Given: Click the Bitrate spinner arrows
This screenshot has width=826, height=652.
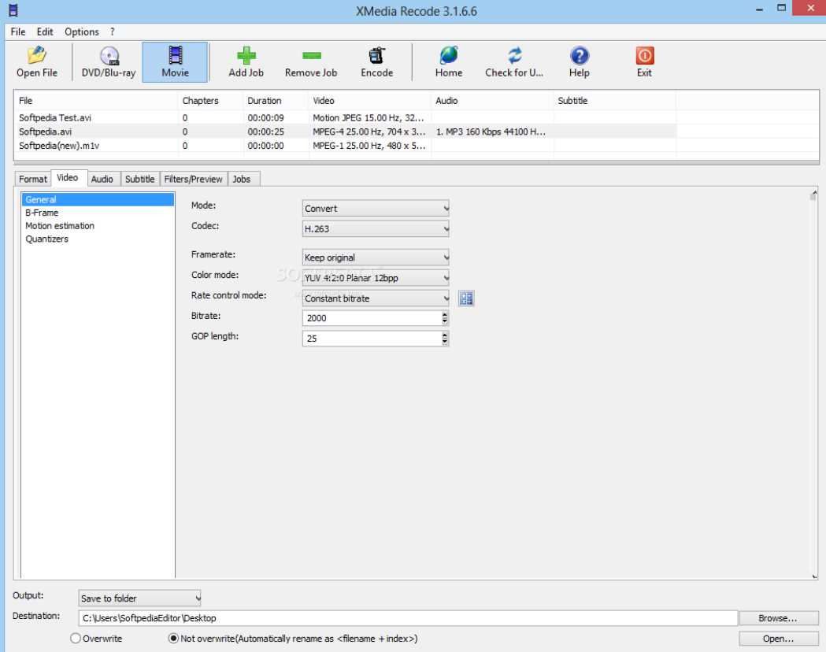Looking at the screenshot, I should tap(445, 317).
